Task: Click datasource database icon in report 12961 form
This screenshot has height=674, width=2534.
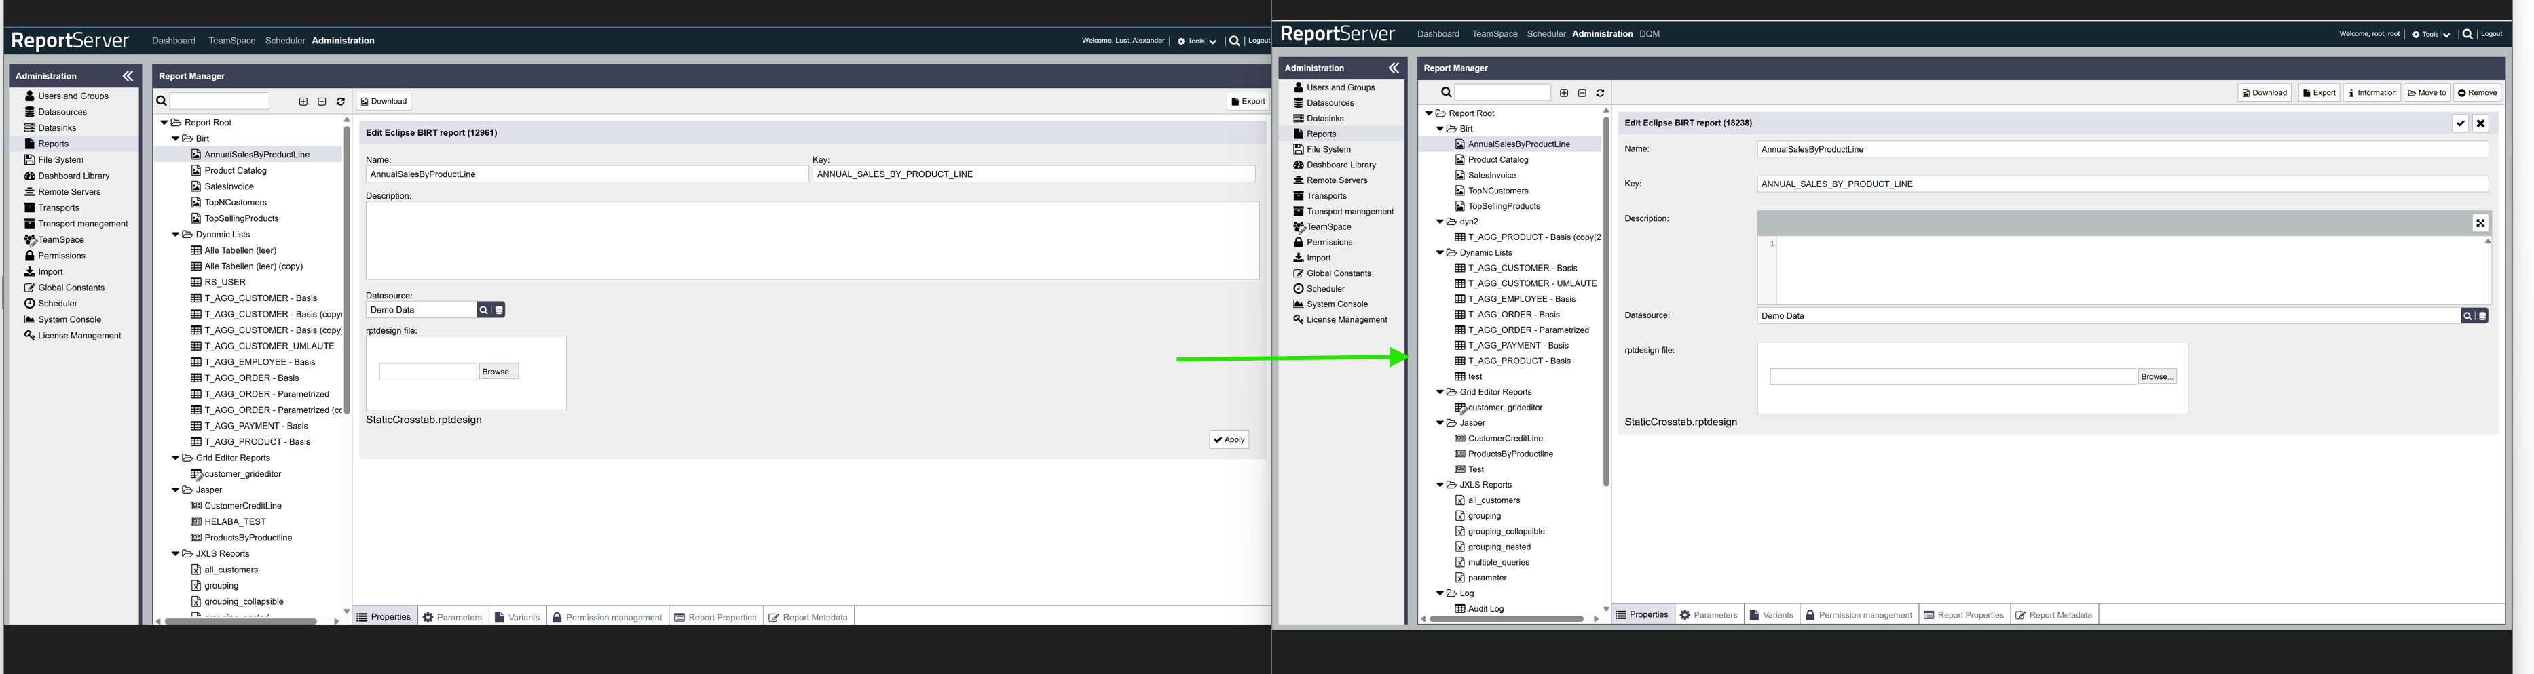Action: [499, 311]
